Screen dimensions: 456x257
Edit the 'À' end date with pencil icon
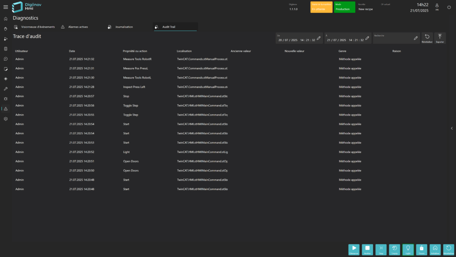pos(367,38)
